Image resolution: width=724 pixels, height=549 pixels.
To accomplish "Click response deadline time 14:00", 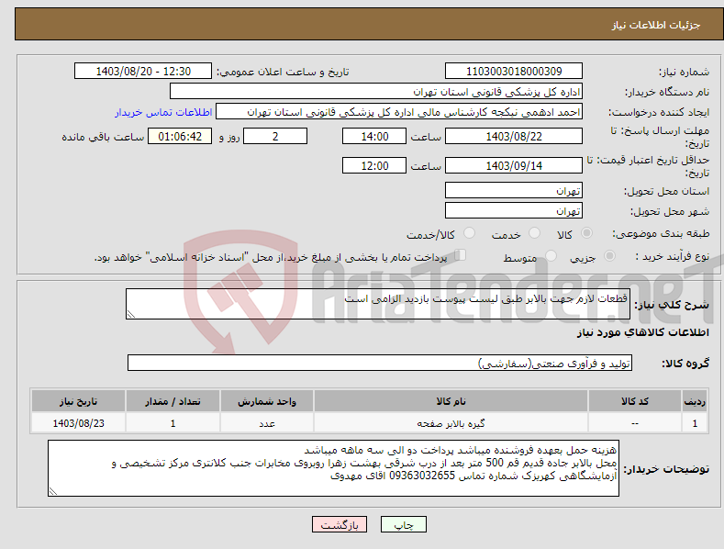I will click(374, 136).
